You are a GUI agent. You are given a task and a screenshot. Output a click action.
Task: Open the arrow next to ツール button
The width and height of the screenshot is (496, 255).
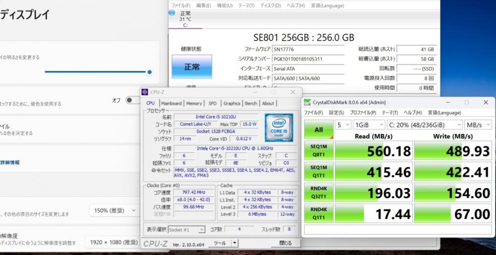tap(235, 243)
